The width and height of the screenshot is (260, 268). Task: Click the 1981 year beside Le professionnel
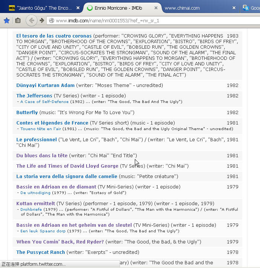233,140
